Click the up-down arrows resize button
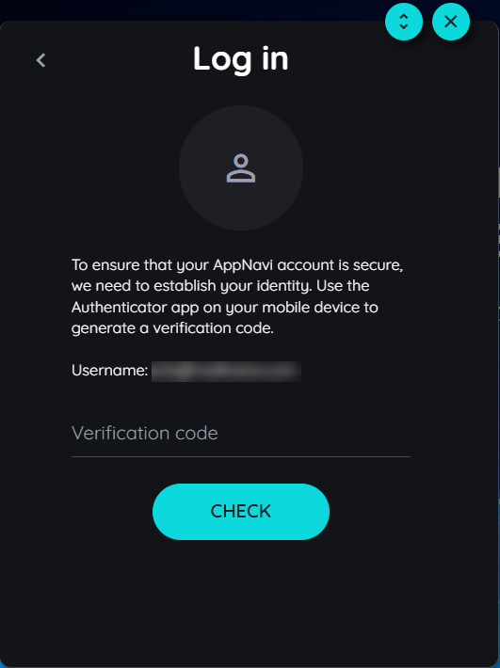 tap(404, 22)
